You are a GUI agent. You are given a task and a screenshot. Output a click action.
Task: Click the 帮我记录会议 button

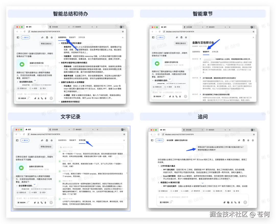pyautogui.click(x=47, y=44)
